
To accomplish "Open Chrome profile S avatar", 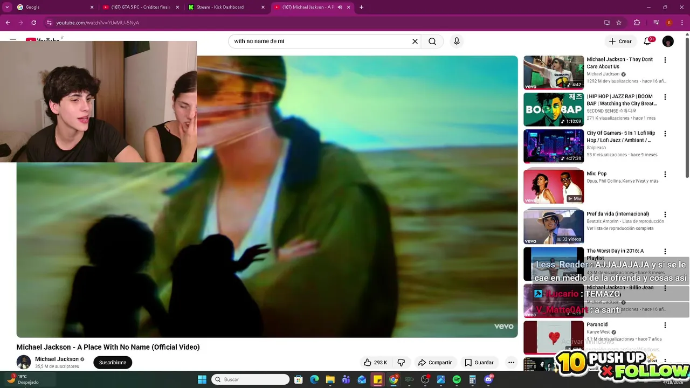I will tap(669, 23).
